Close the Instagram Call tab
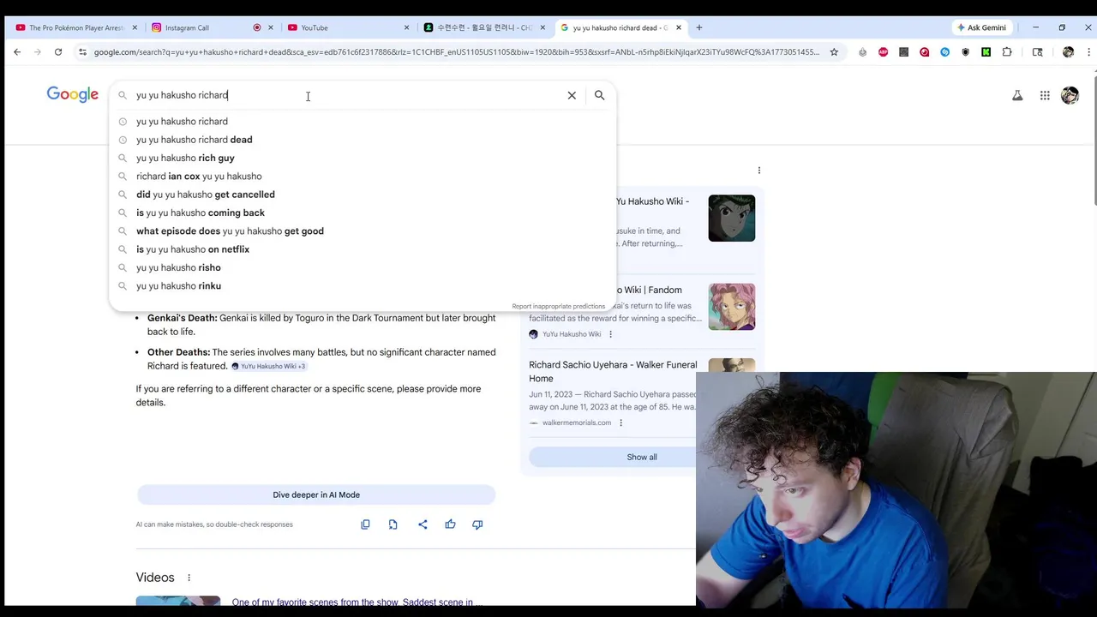Viewport: 1097px width, 617px height. point(271,27)
